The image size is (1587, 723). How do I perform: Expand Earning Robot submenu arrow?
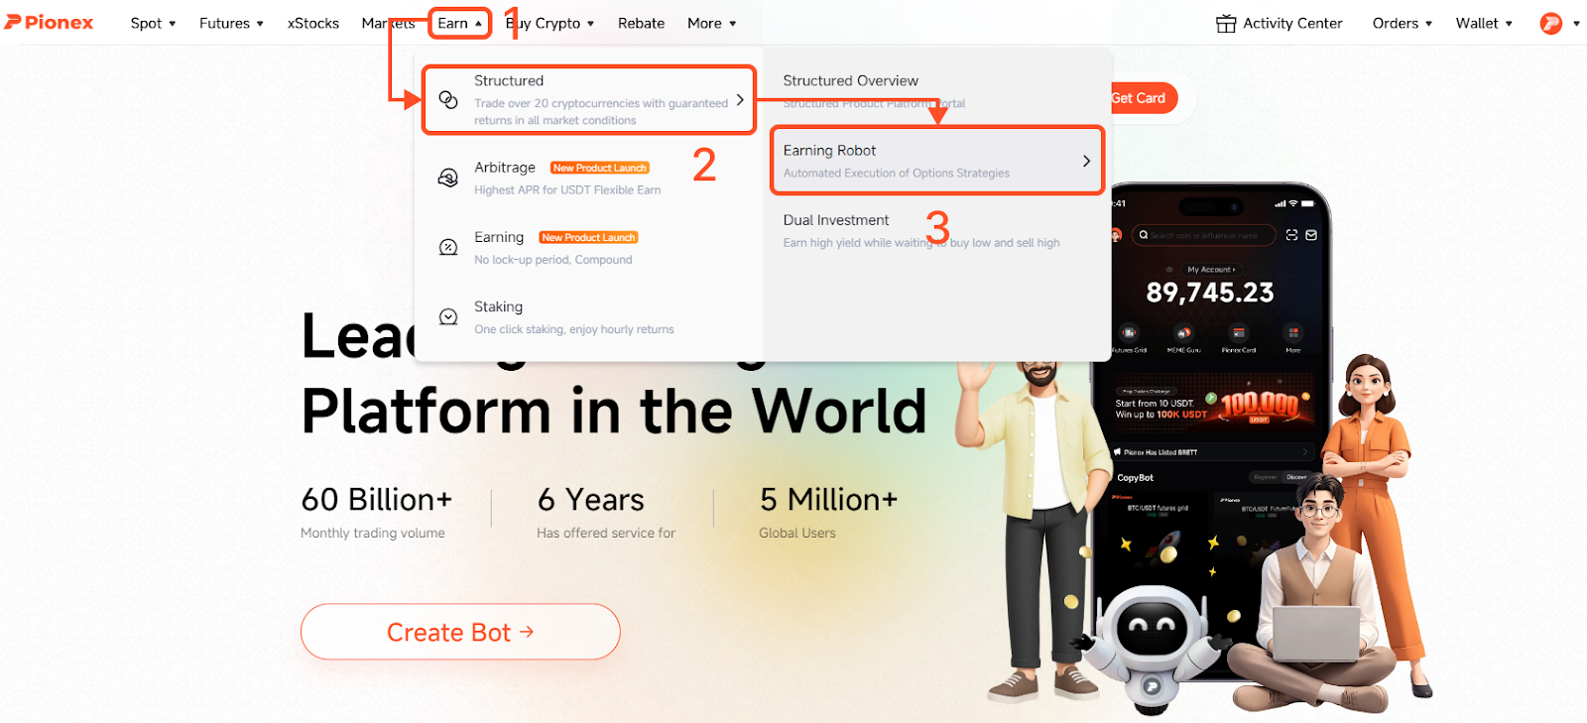click(1086, 161)
